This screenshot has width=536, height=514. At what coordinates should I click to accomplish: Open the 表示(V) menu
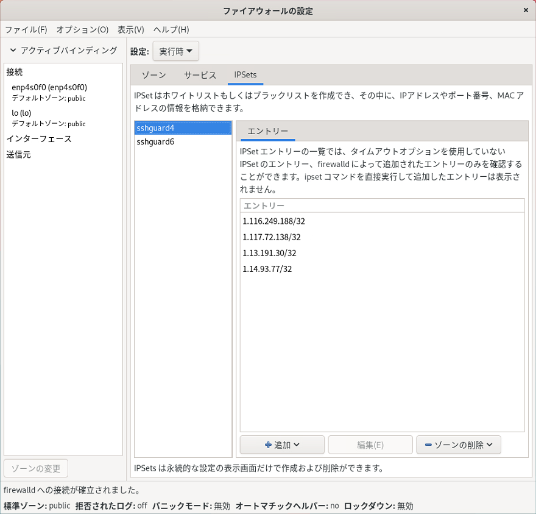click(130, 29)
